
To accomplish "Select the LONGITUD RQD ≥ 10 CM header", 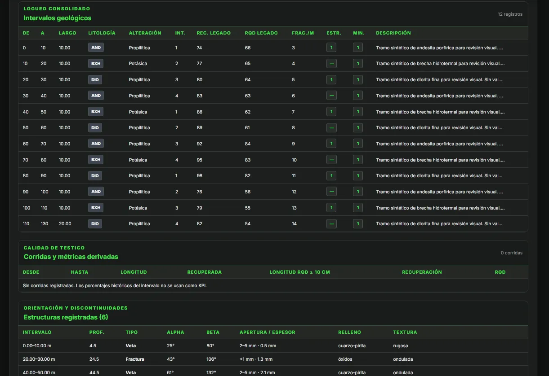I will (x=299, y=272).
